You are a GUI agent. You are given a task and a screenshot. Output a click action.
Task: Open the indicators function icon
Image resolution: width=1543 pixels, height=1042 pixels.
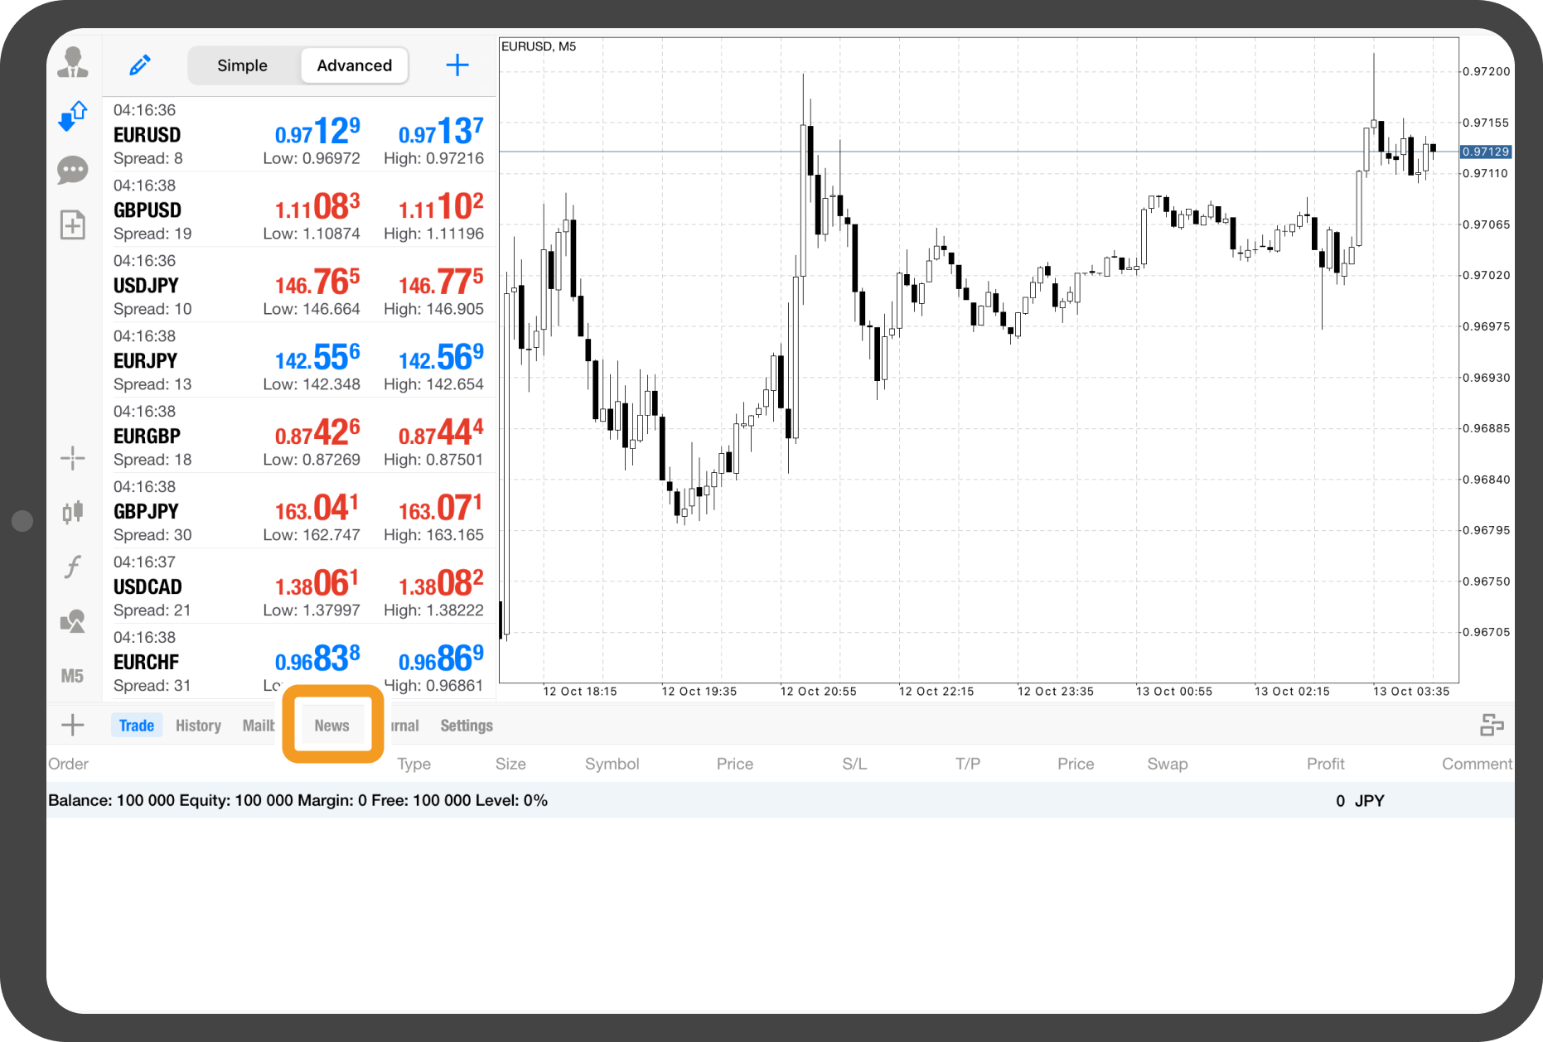point(73,567)
